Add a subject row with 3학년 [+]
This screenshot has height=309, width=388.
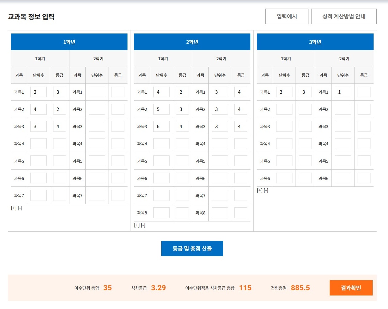pos(260,190)
